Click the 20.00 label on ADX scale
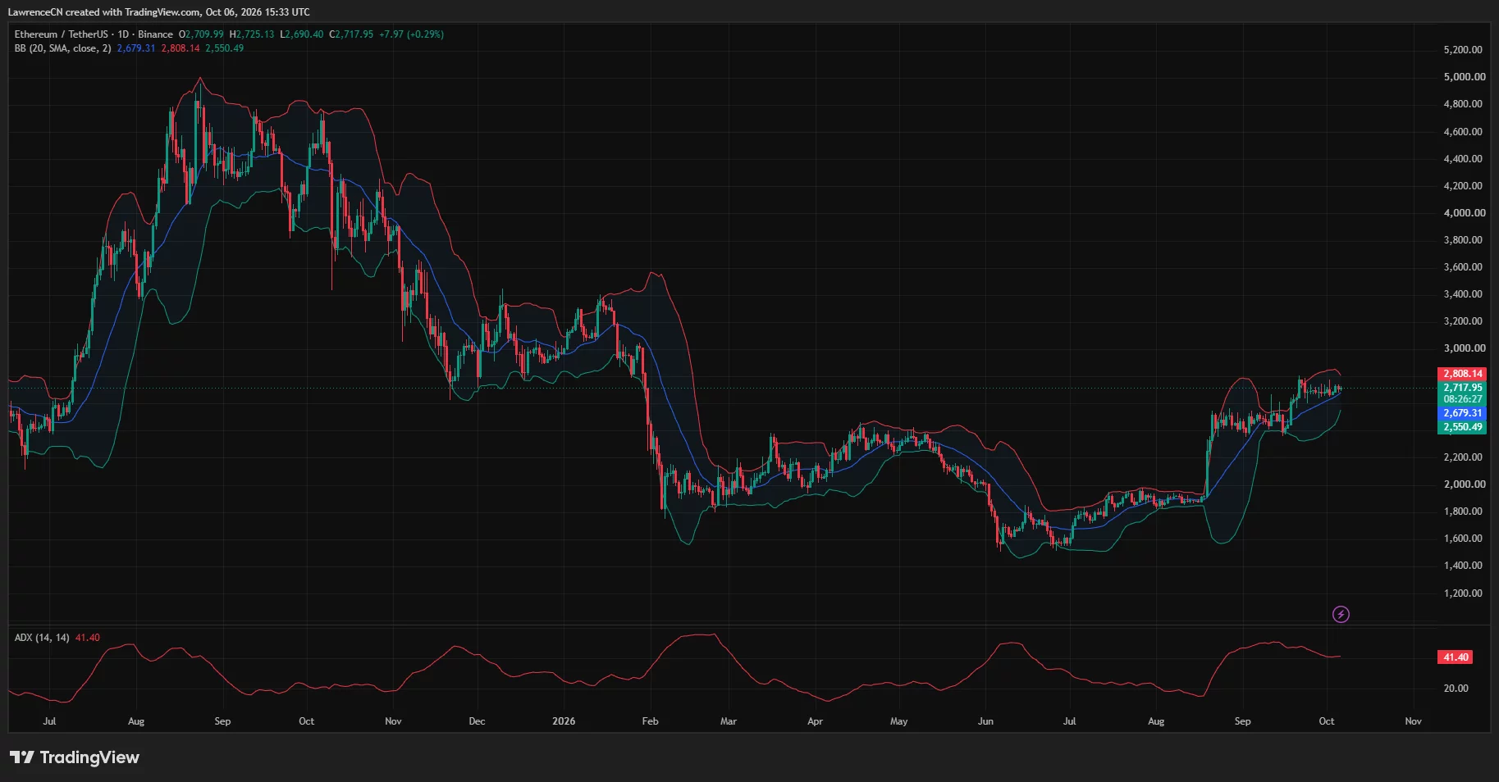The width and height of the screenshot is (1499, 782). tap(1456, 689)
